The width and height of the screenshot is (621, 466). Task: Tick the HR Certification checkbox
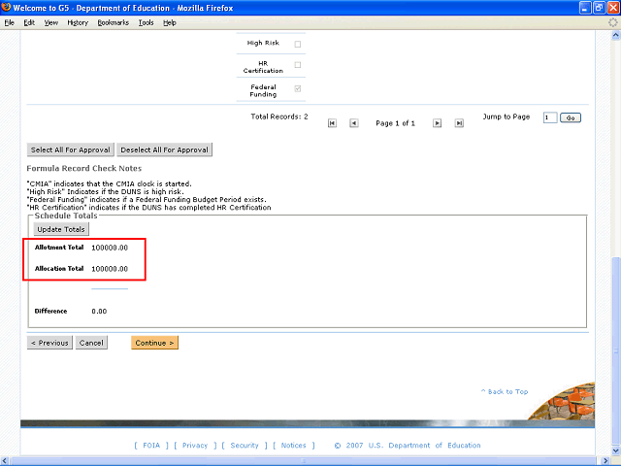tap(298, 65)
